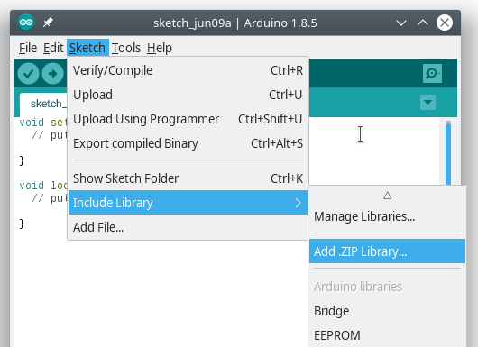478x347 pixels.
Task: Open Manage Libraries...
Action: click(388, 216)
